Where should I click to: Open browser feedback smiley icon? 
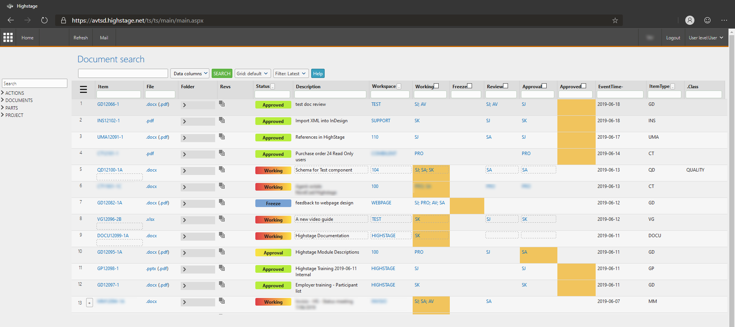pyautogui.click(x=707, y=20)
